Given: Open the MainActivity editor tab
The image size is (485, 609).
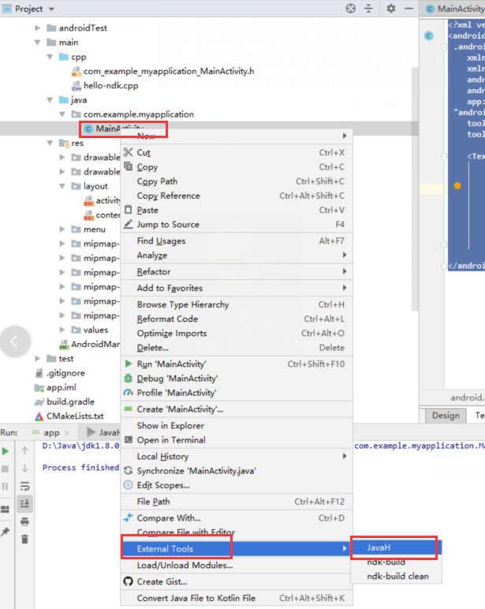Looking at the screenshot, I should [455, 9].
